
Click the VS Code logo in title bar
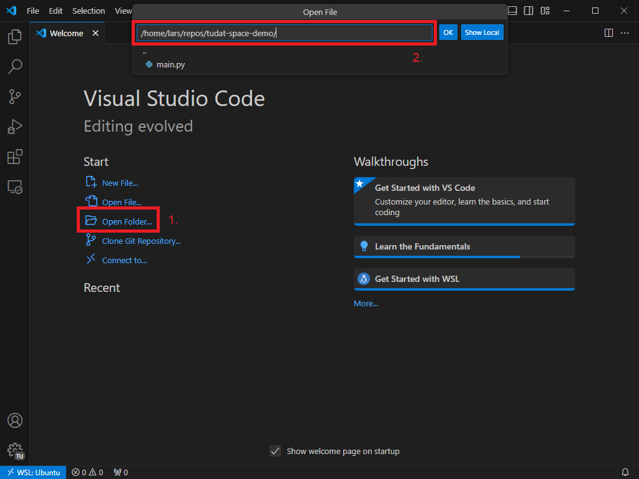11,11
